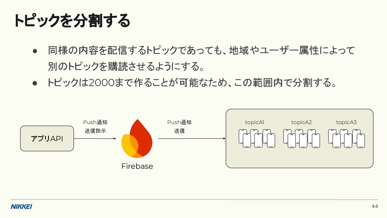Click the second bullet about 2000 topics
This screenshot has width=387, height=218.
pos(192,83)
